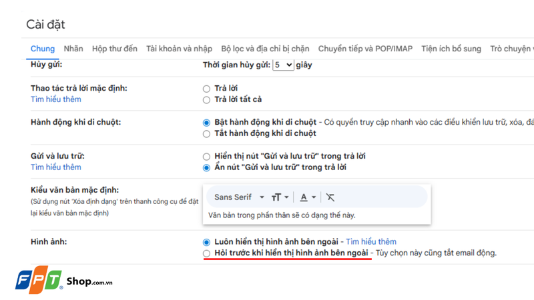Image resolution: width=534 pixels, height=300 pixels.
Task: Switch to the Chung tab
Action: [x=43, y=49]
